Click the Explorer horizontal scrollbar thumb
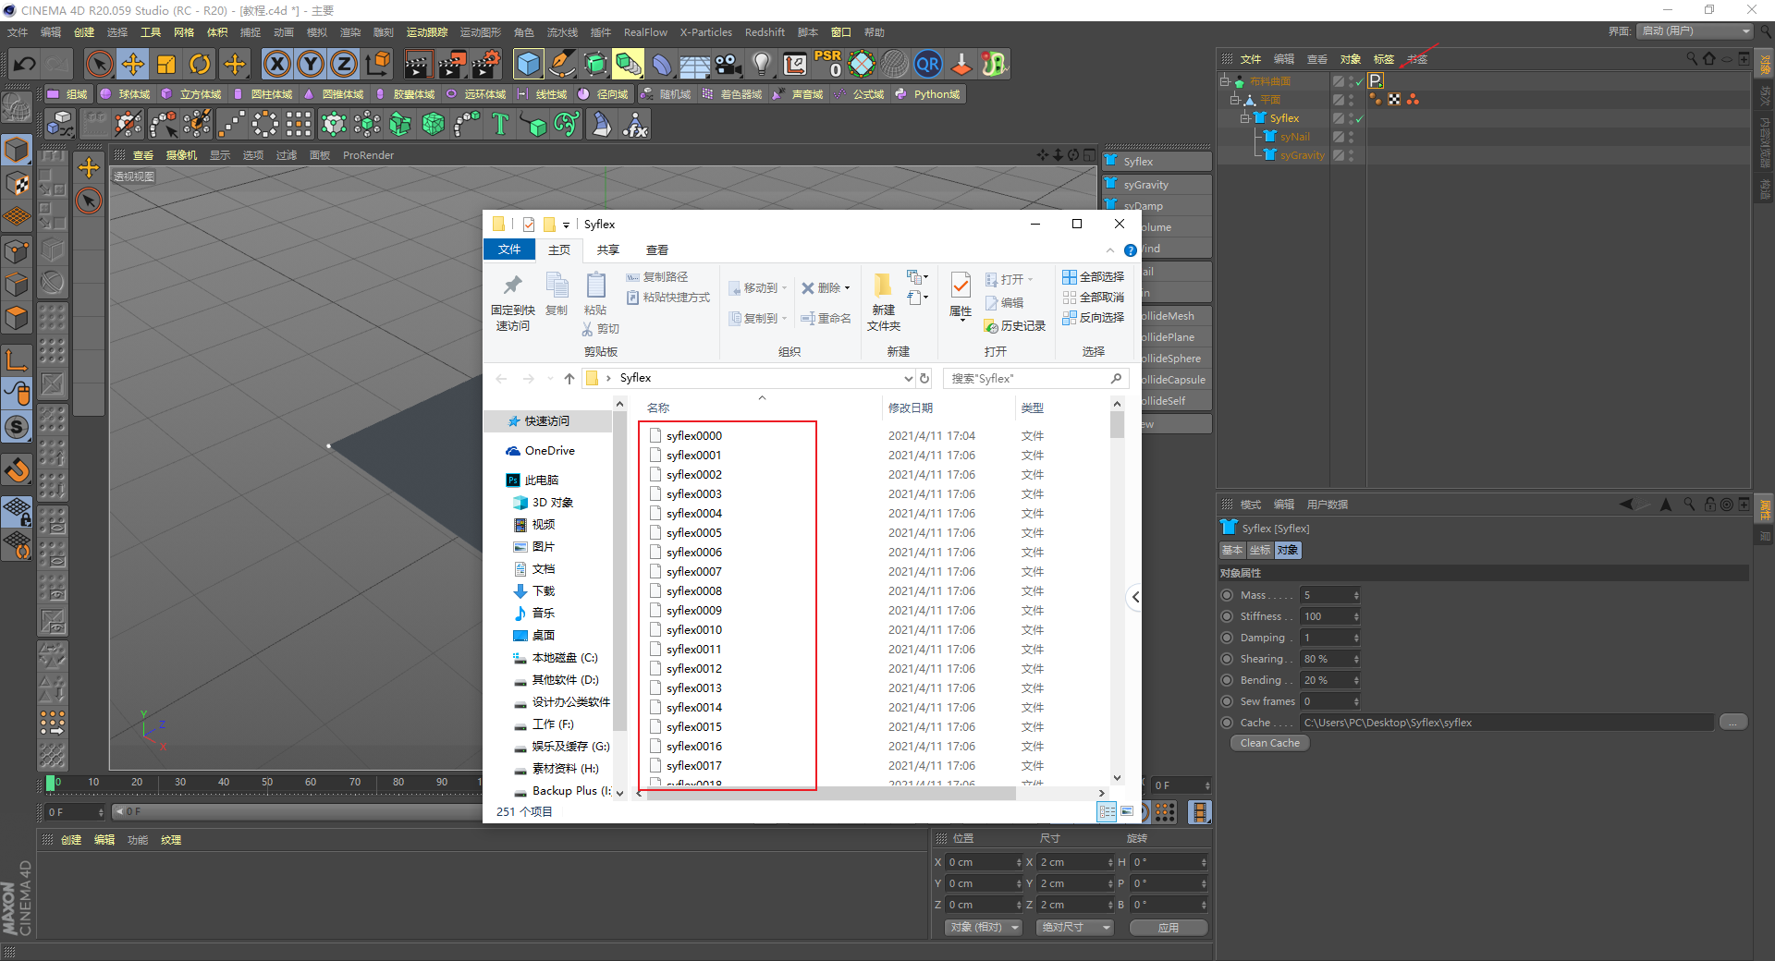Screen dimensions: 1775x961 point(830,794)
